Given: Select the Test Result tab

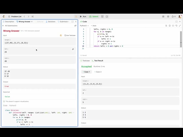Looking at the screenshot, I should (98, 61).
